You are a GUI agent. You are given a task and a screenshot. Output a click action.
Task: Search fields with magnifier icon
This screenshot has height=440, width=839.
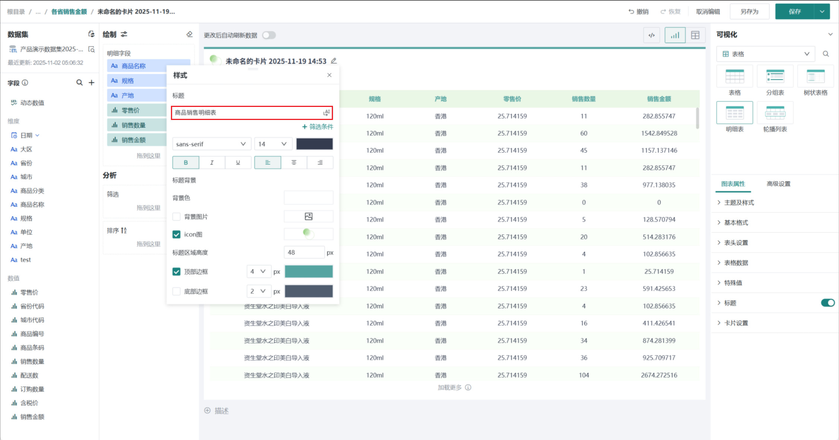(x=79, y=83)
